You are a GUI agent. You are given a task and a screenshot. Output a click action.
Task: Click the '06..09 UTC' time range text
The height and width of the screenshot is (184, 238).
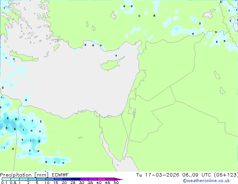[197, 175]
